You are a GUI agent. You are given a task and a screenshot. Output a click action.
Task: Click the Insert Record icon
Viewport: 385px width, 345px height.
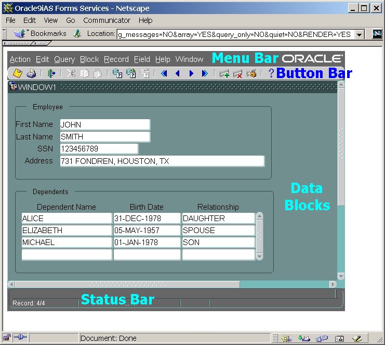[224, 73]
